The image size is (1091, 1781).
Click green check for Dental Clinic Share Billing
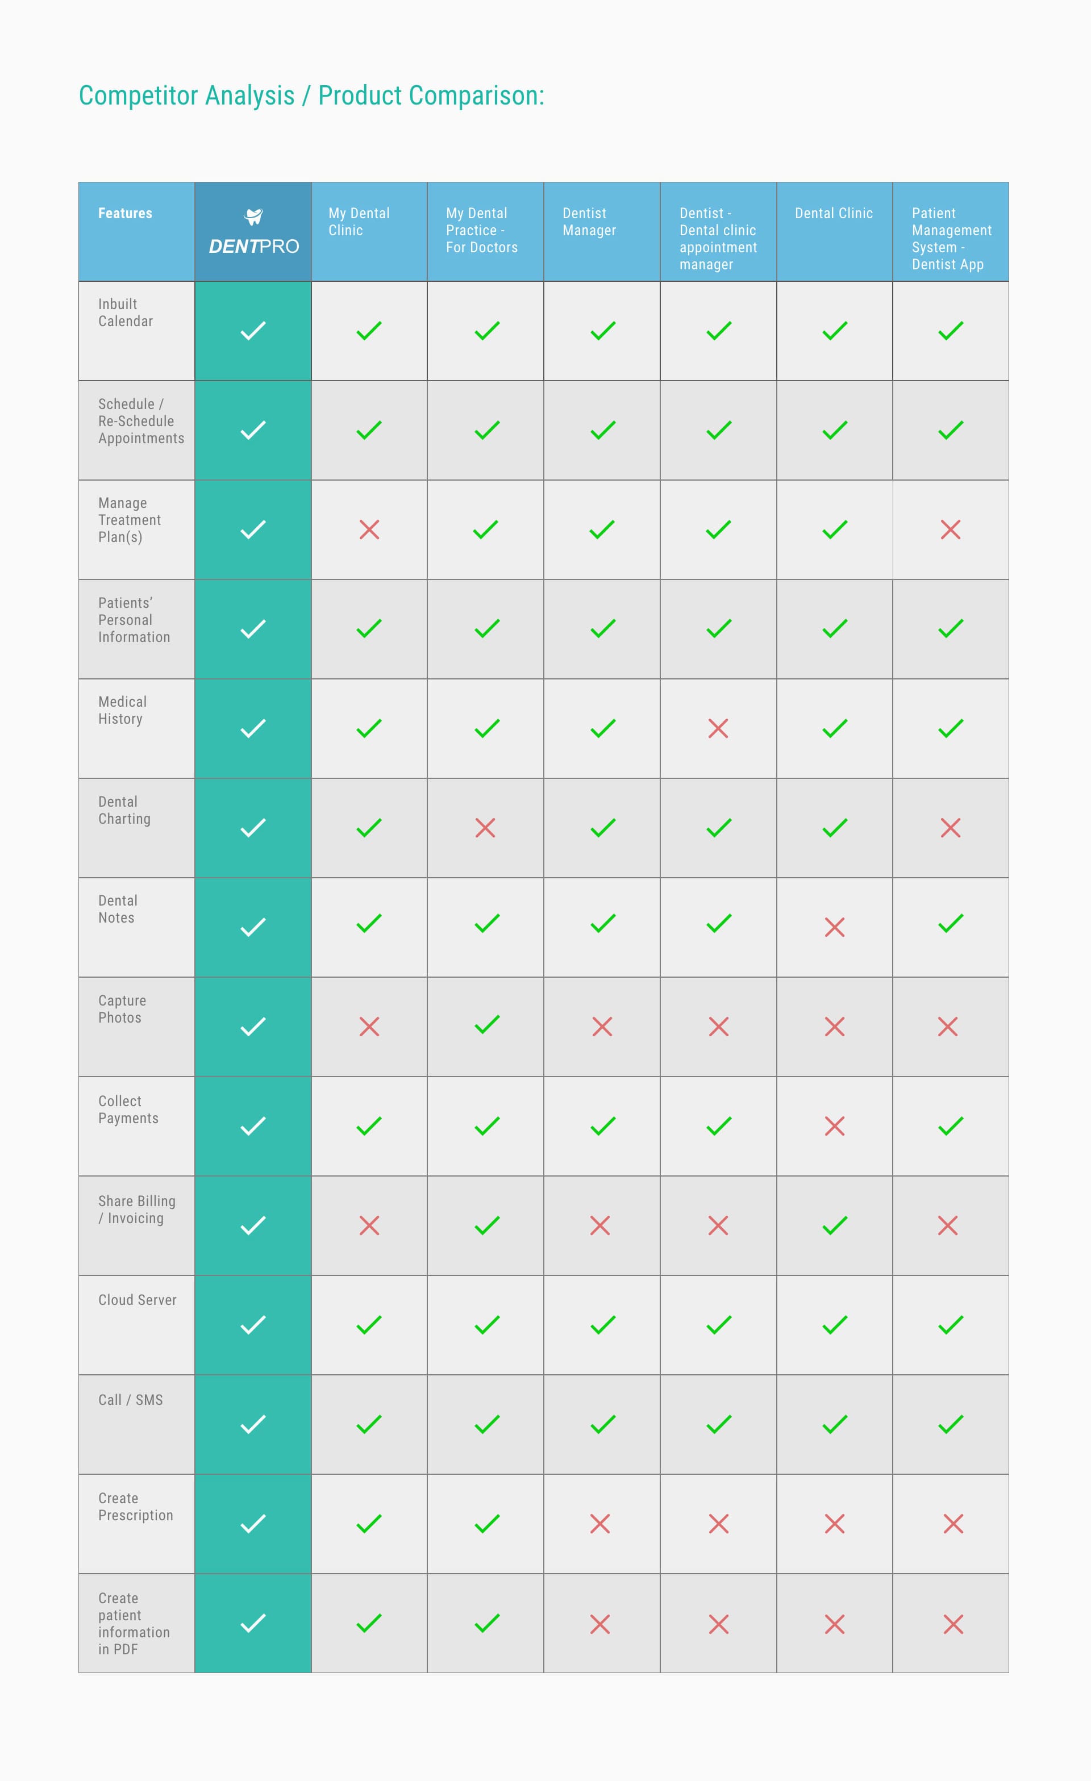tap(834, 1225)
